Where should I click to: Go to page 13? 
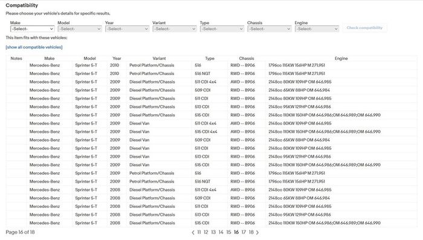(x=213, y=232)
